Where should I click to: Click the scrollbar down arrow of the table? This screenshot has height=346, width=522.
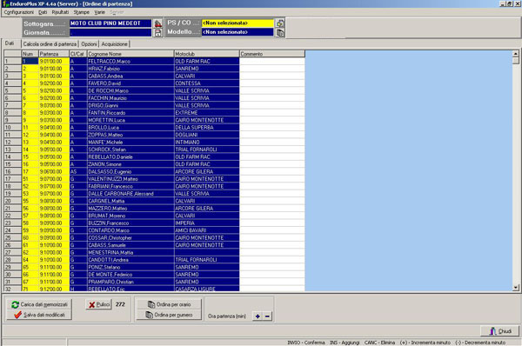516,288
